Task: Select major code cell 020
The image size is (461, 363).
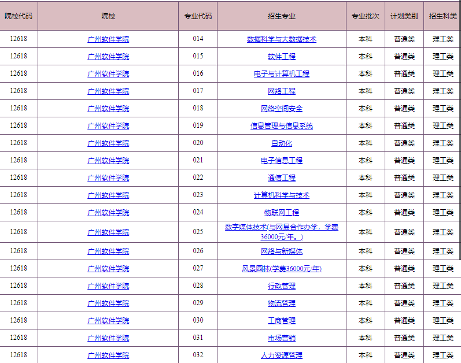Action: point(198,143)
